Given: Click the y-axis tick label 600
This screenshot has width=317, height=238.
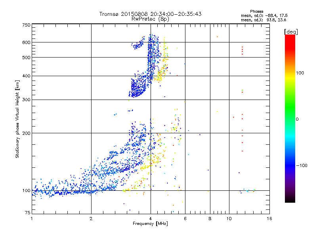Looking at the screenshot, I should tap(26, 42).
